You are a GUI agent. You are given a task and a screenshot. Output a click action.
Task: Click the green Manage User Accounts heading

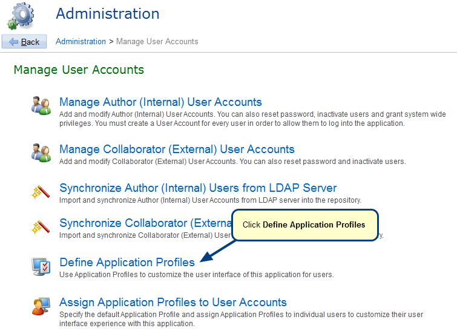tap(79, 70)
